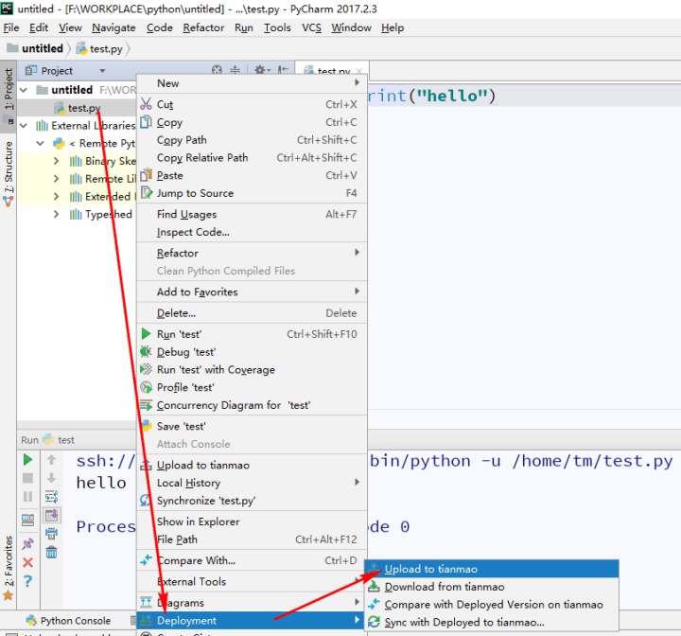Expand the Extended Definitions node
This screenshot has width=681, height=636.
click(56, 197)
